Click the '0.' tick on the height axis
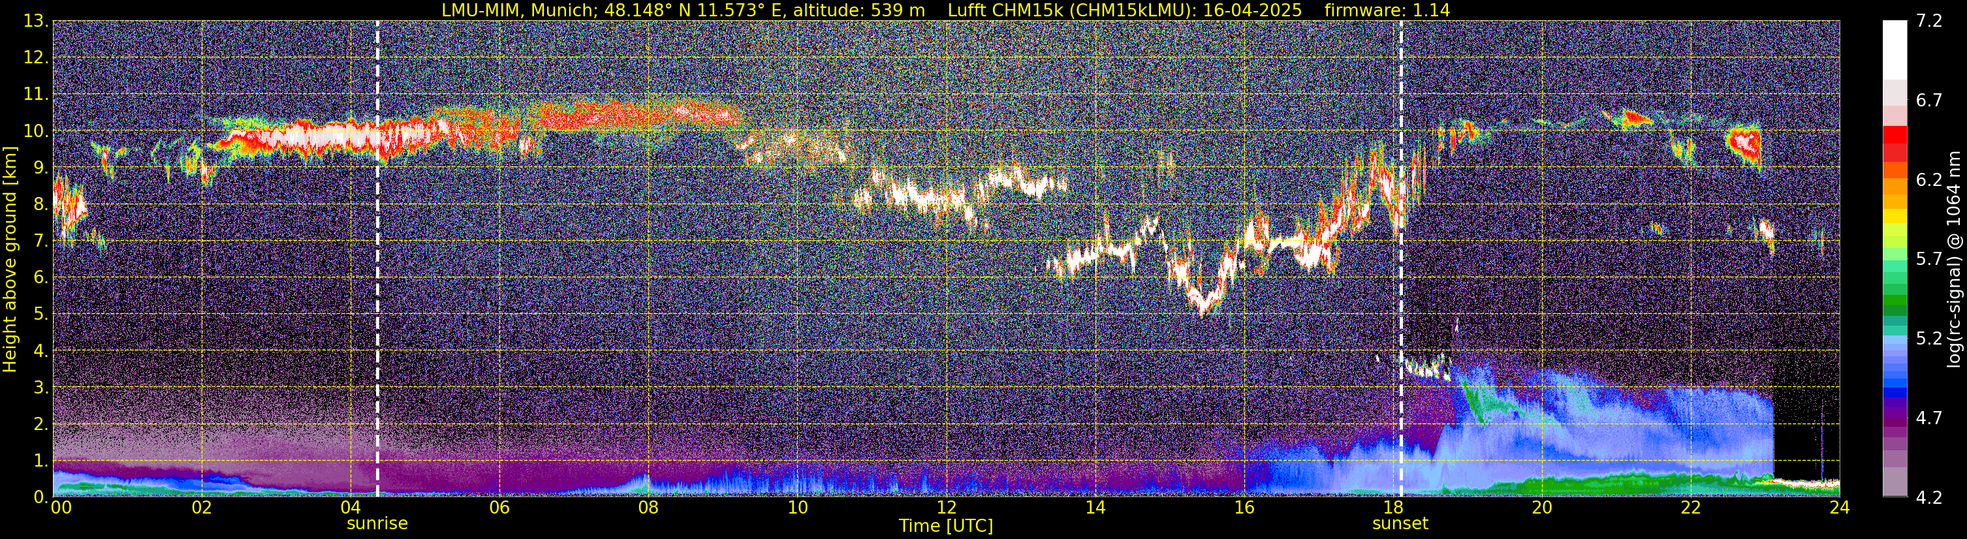 pyautogui.click(x=41, y=496)
